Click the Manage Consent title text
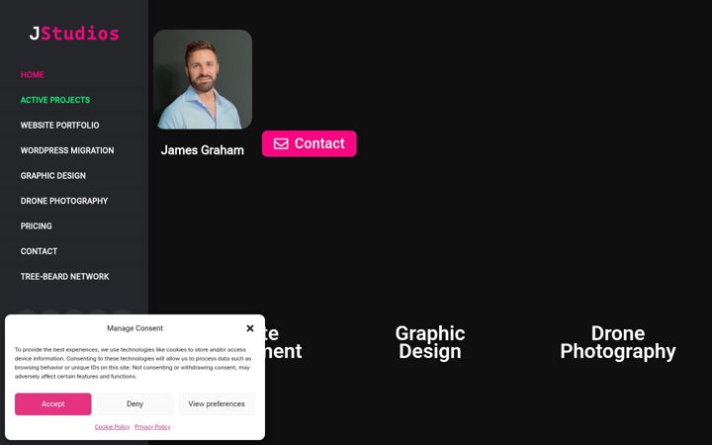 (x=134, y=328)
